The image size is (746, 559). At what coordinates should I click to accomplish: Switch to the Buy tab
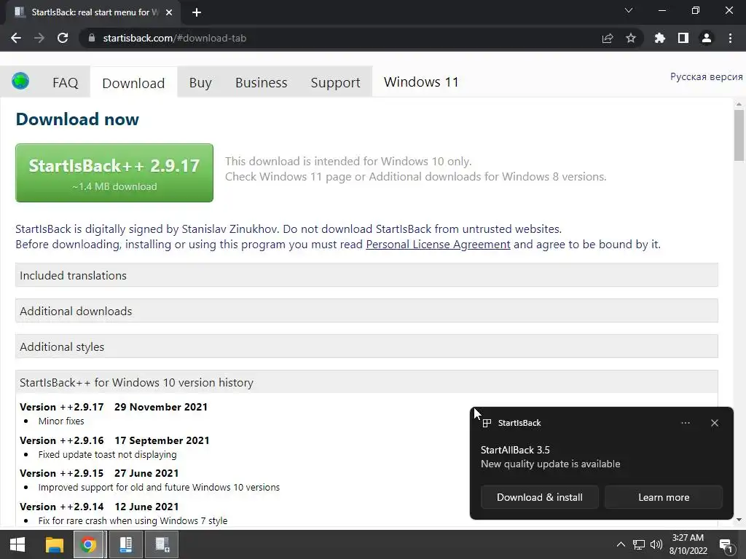tap(200, 83)
